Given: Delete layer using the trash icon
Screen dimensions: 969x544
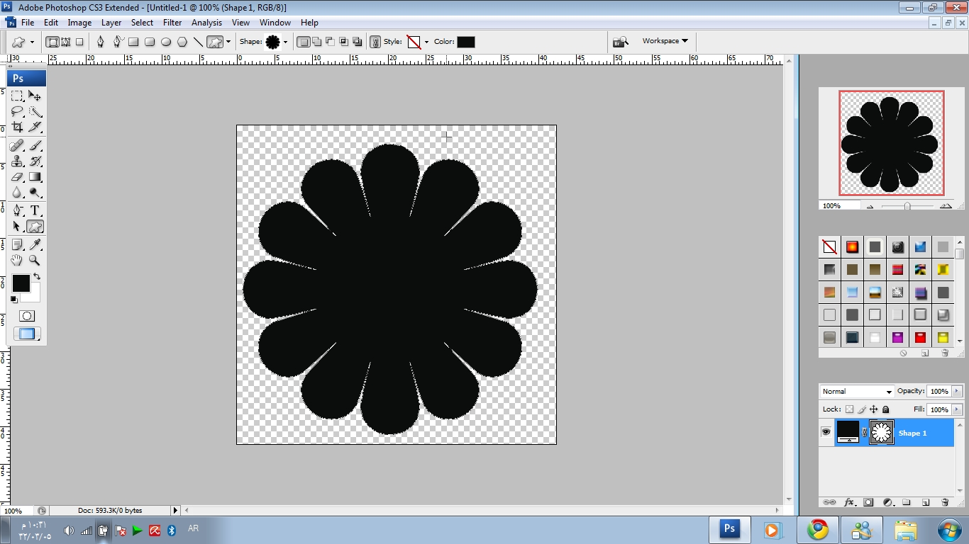Looking at the screenshot, I should [x=945, y=502].
